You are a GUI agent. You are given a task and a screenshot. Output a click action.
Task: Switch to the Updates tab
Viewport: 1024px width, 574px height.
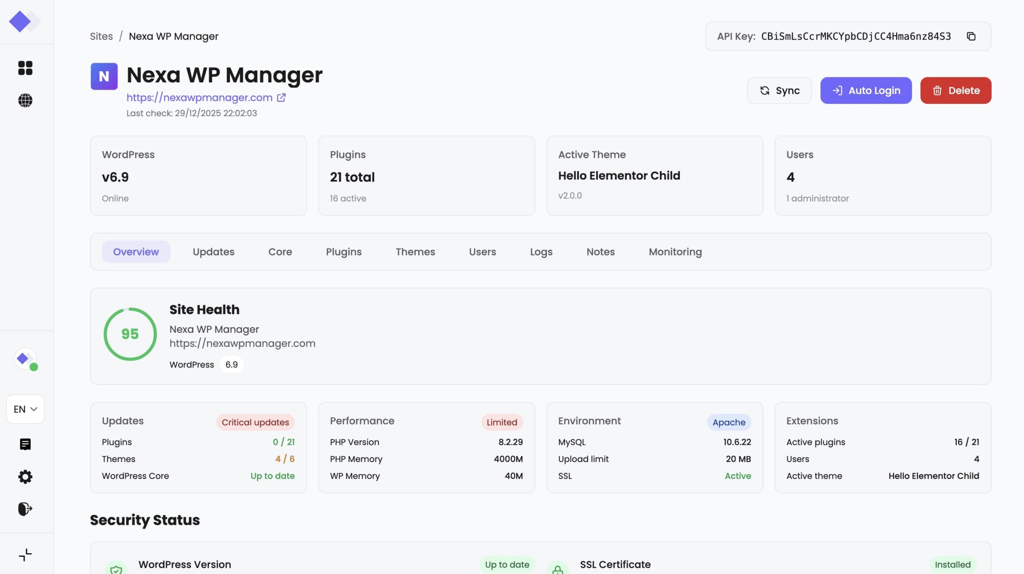pos(213,252)
